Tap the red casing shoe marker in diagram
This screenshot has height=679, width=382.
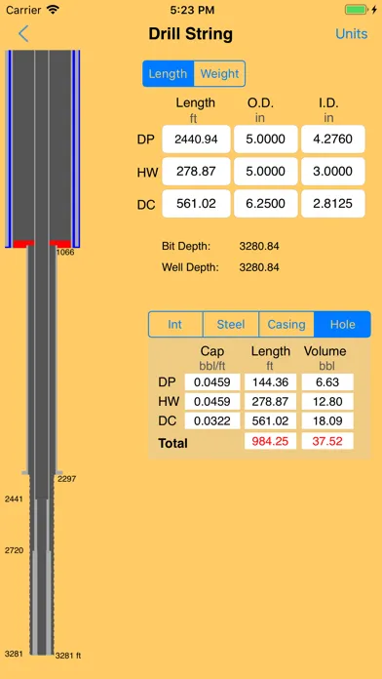click(x=23, y=244)
